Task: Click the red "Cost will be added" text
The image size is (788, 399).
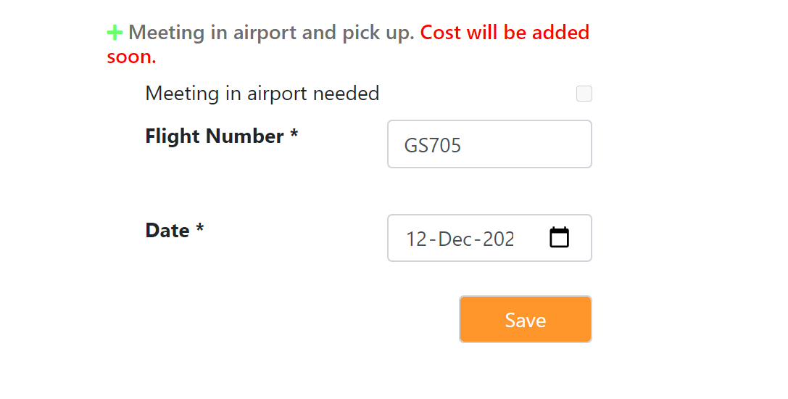Action: [x=504, y=33]
